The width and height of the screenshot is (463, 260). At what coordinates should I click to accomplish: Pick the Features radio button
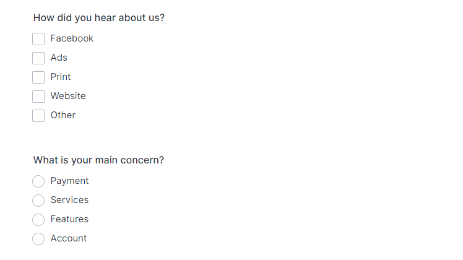pyautogui.click(x=38, y=220)
